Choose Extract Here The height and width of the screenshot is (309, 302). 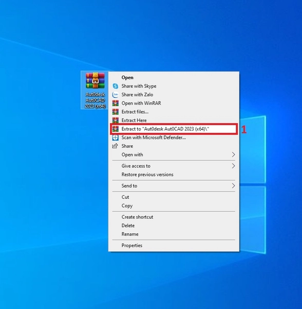(174, 121)
